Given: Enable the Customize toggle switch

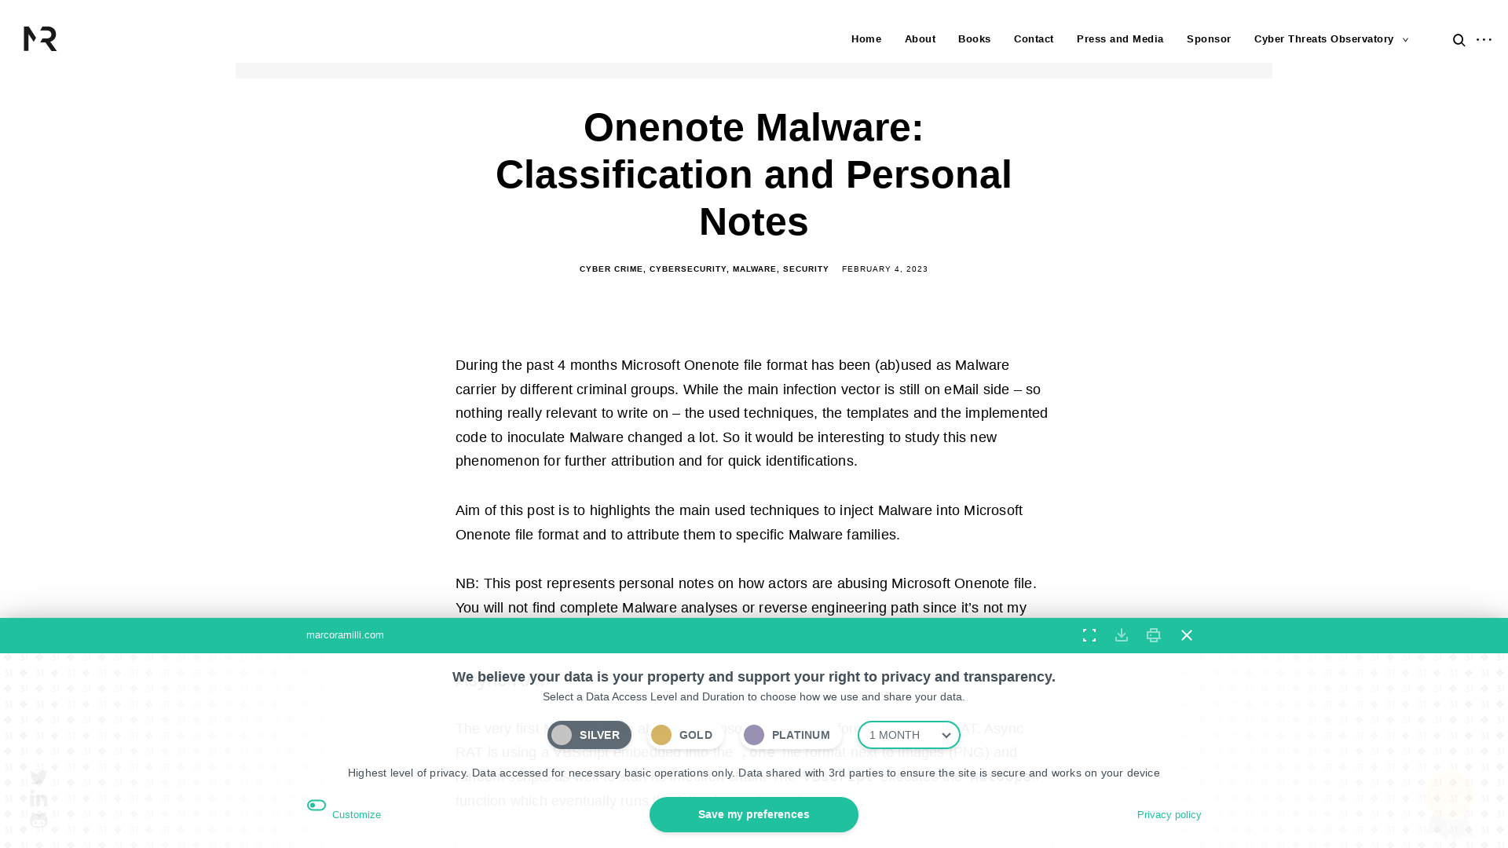Looking at the screenshot, I should tap(317, 806).
